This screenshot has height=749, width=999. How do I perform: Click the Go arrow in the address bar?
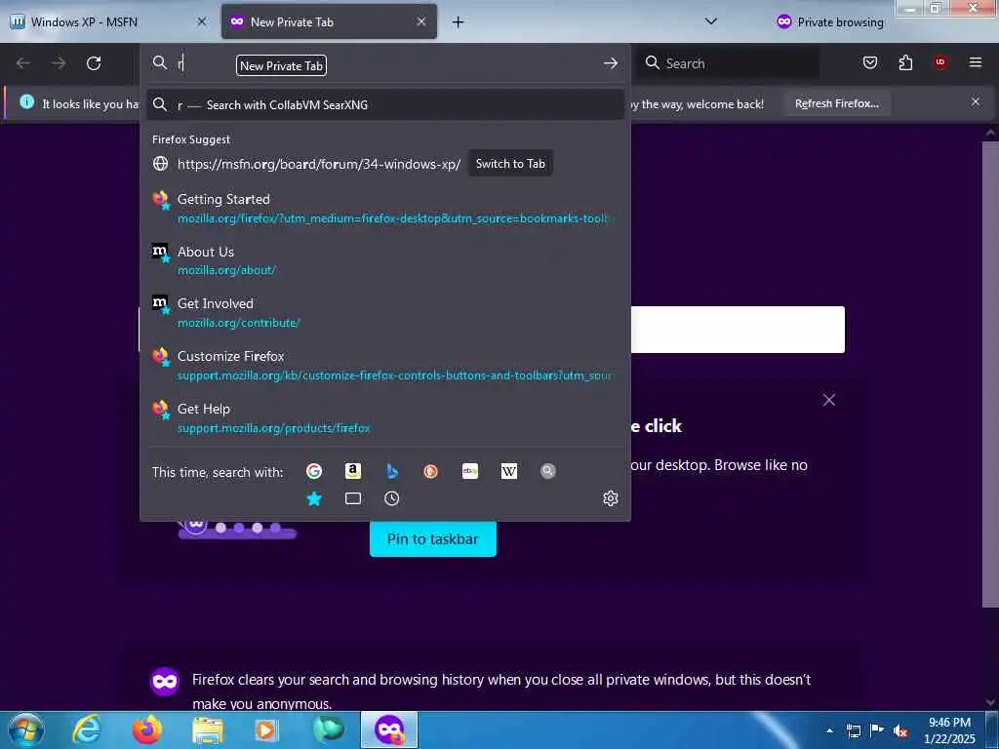611,63
